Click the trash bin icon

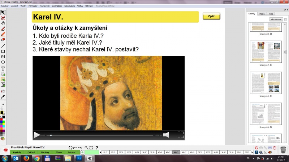(283, 150)
